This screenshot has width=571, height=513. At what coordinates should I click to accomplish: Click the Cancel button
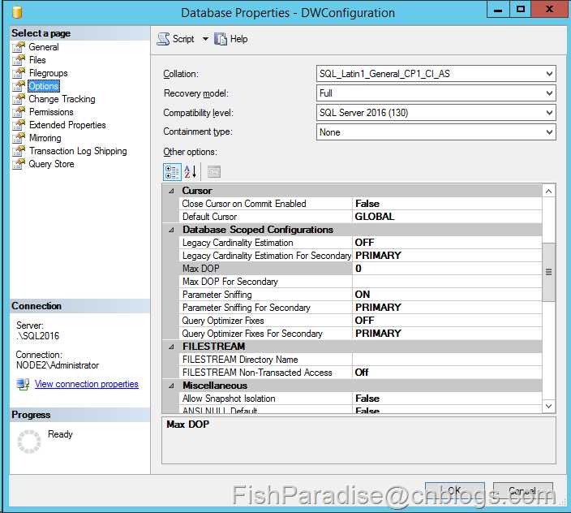(x=523, y=491)
